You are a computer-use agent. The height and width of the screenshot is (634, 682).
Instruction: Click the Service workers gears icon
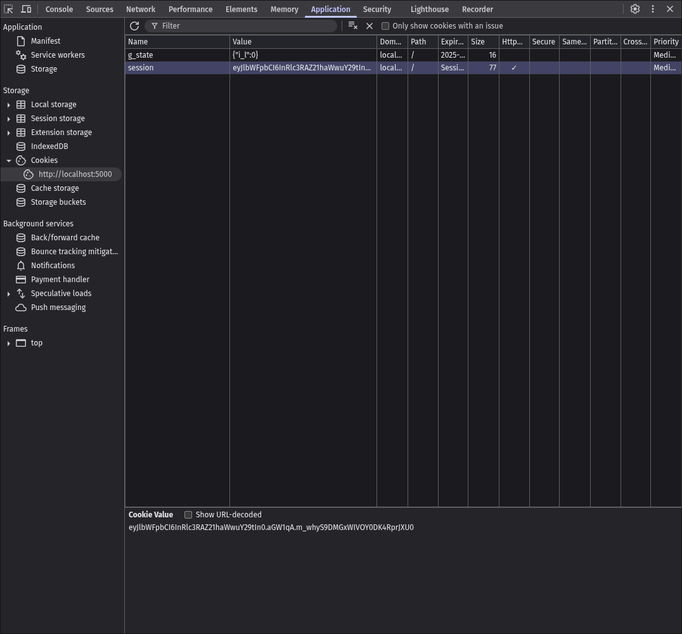click(21, 55)
